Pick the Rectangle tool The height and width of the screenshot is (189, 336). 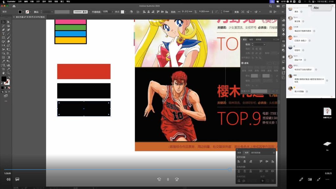[3, 38]
